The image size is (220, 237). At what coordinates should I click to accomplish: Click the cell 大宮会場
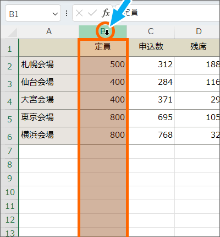click(x=49, y=100)
